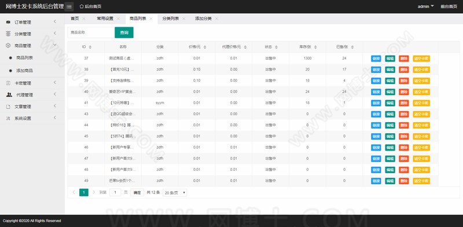Click the 系统设置 sidebar icon
463x227 pixels.
pos(8,118)
